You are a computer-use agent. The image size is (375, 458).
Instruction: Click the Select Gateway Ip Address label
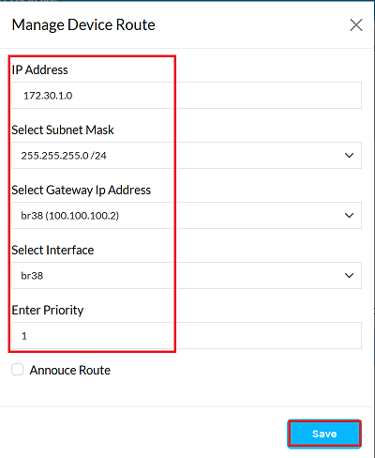coord(82,191)
